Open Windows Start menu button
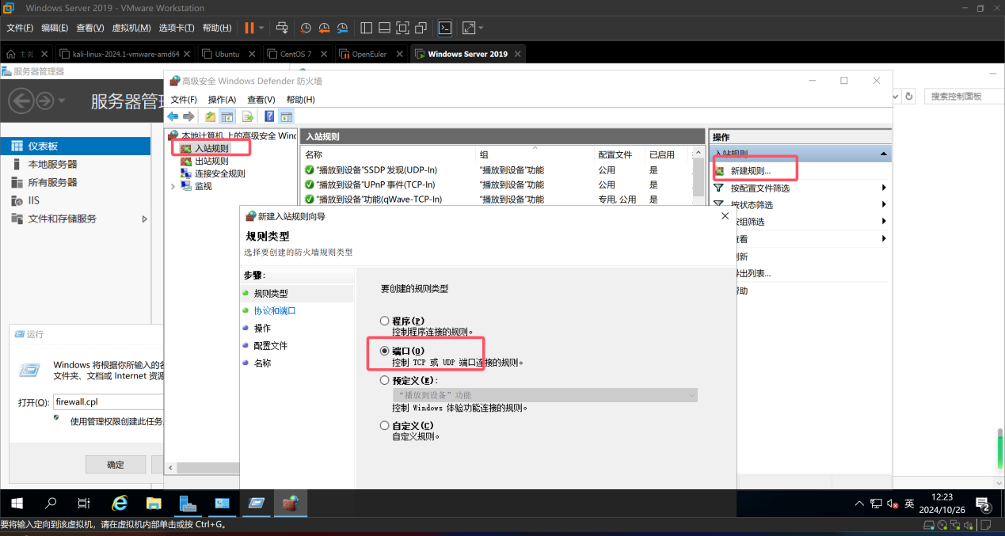This screenshot has width=1005, height=536. [x=17, y=503]
